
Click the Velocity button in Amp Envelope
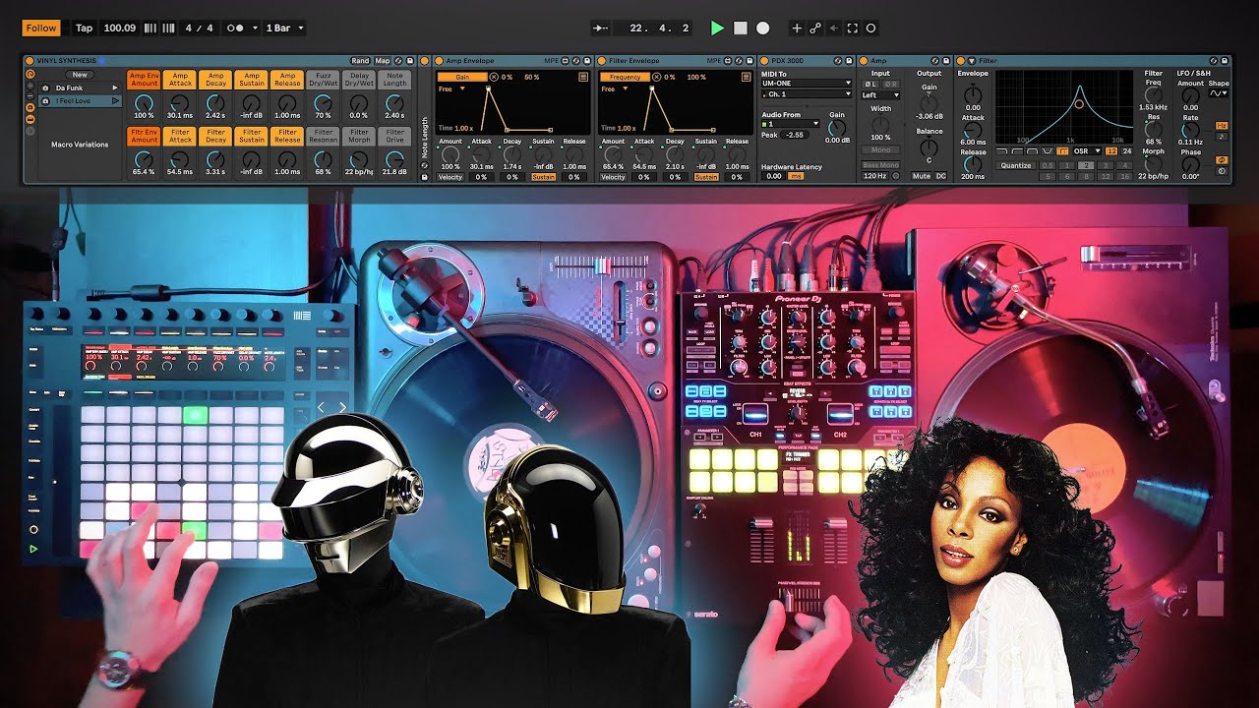pyautogui.click(x=450, y=177)
